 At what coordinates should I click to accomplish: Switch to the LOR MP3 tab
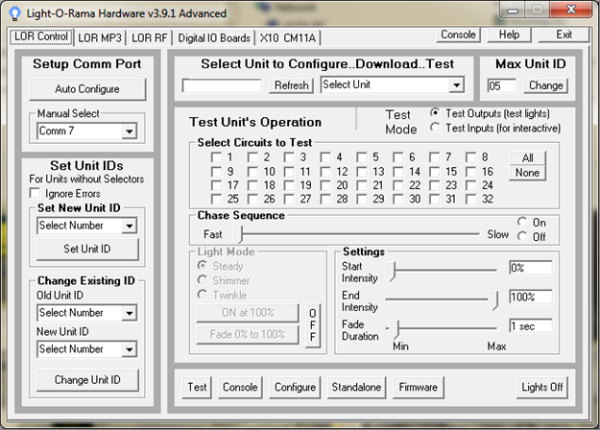click(x=100, y=37)
